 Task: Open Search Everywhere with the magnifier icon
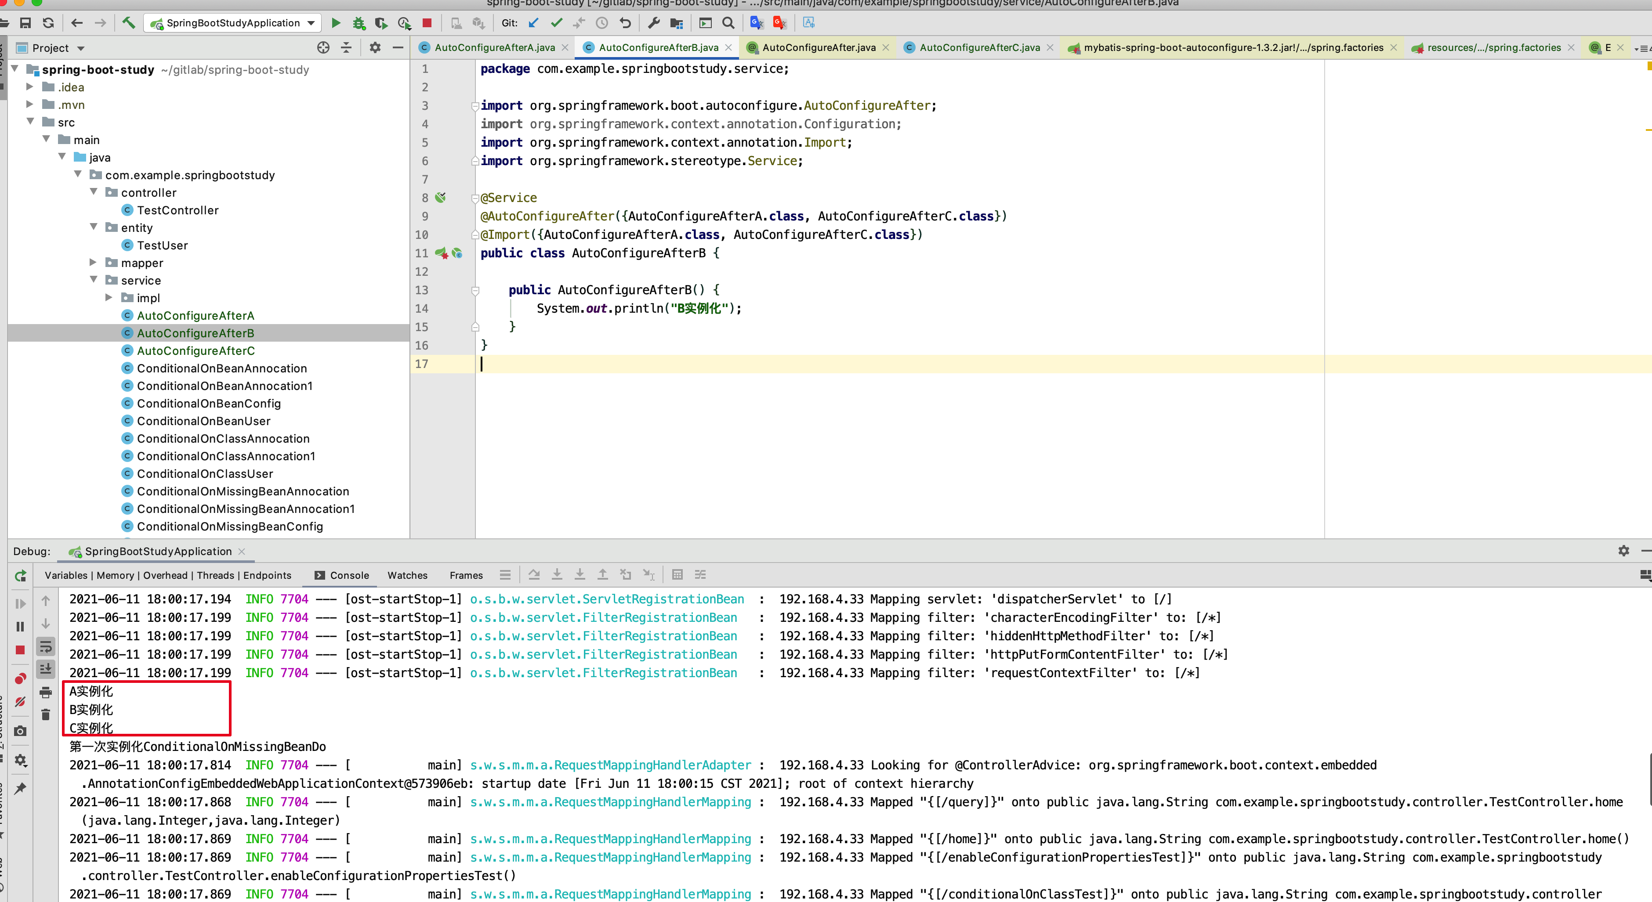click(728, 23)
